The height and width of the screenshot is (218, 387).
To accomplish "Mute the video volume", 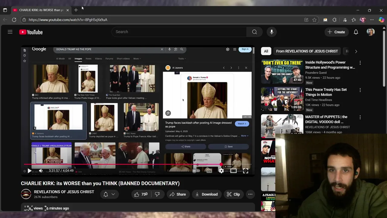I will coord(41,171).
